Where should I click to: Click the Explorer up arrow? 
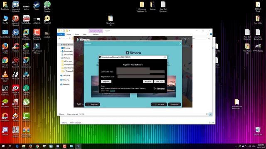click(x=70, y=38)
